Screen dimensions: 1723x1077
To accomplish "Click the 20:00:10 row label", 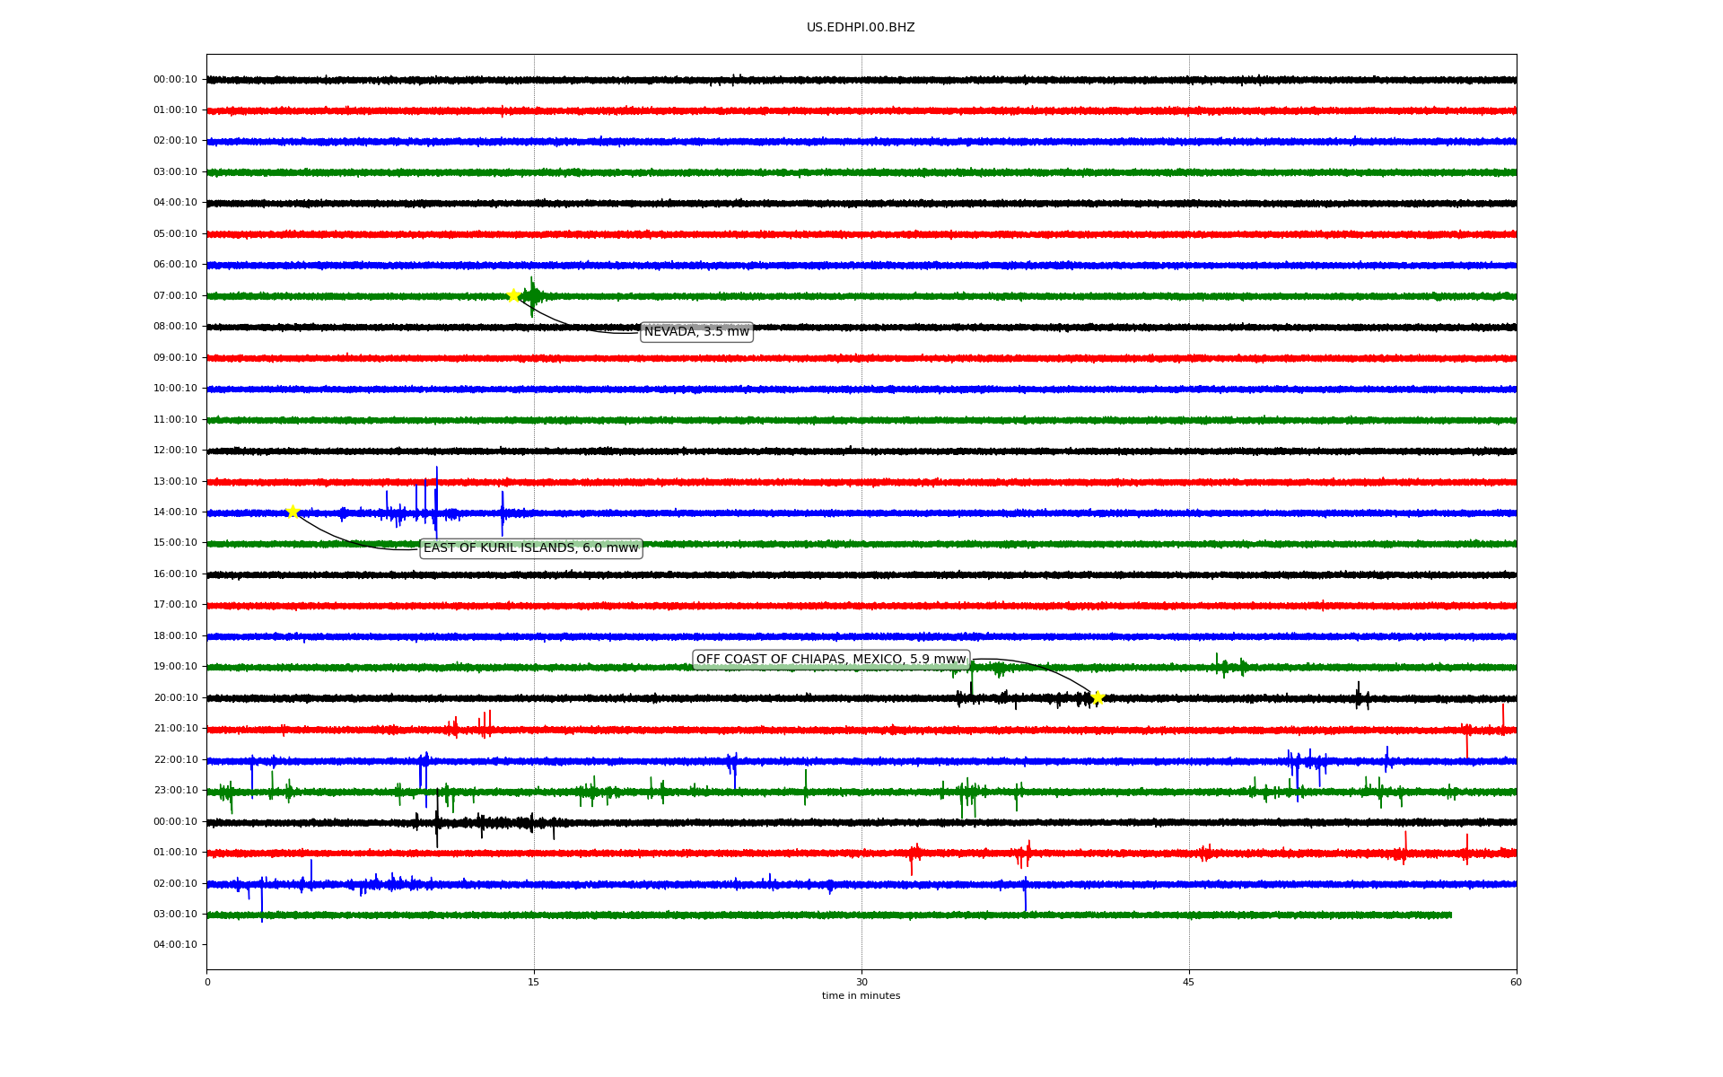I will (x=175, y=698).
